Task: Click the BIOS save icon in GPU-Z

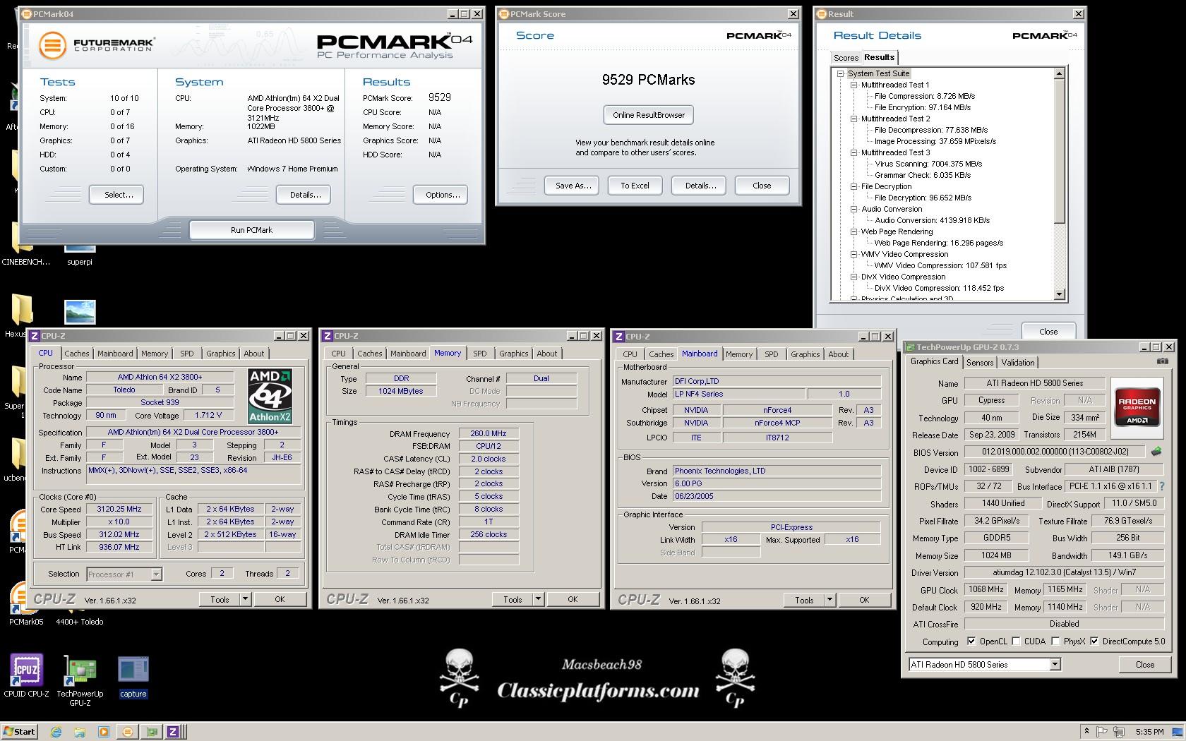Action: (1156, 452)
